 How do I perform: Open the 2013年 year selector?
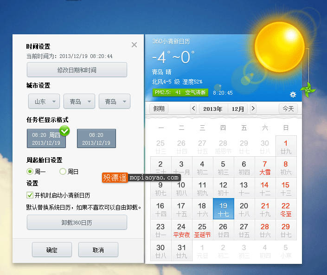[213, 109]
